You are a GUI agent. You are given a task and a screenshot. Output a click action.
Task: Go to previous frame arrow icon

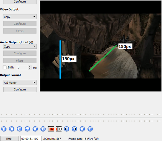[19, 129]
